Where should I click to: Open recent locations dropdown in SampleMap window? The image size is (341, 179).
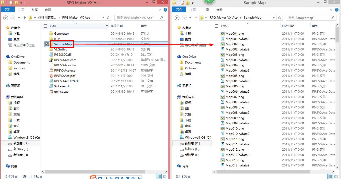190,18
